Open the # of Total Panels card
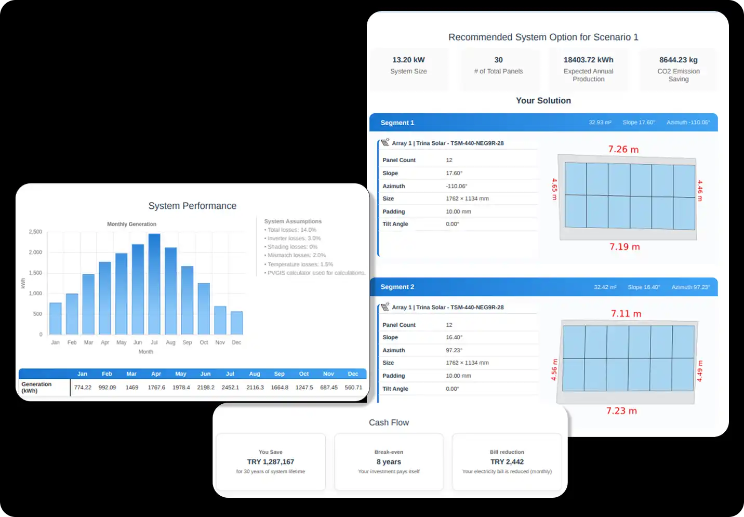 tap(499, 70)
